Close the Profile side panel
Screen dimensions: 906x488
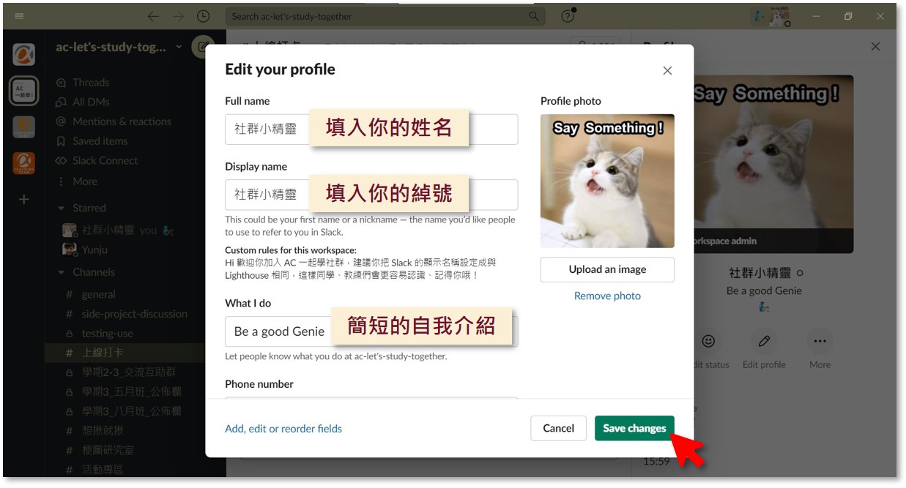875,46
